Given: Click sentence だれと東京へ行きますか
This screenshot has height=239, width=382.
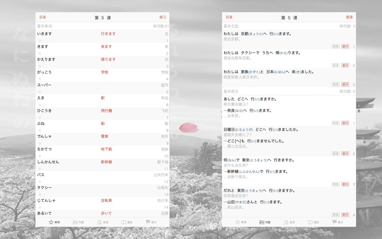Looking at the screenshot, I should (x=259, y=190).
